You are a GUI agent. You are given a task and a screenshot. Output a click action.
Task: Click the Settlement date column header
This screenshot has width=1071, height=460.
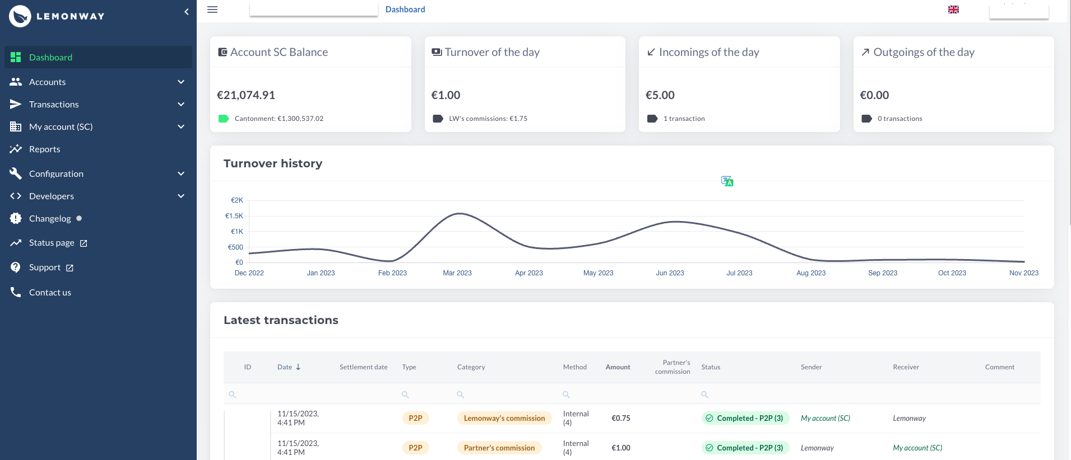[364, 367]
